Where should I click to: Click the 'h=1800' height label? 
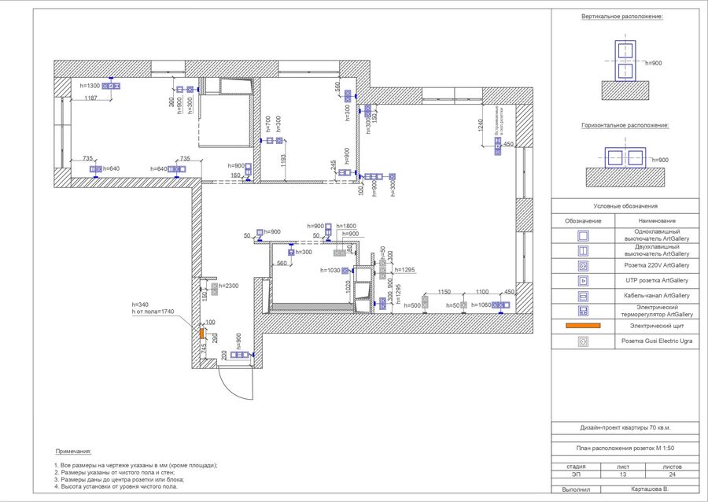(346, 226)
